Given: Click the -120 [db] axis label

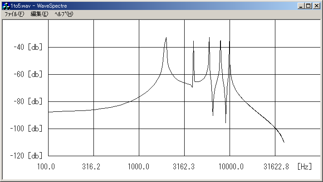Looking at the screenshot, I should [26, 156].
